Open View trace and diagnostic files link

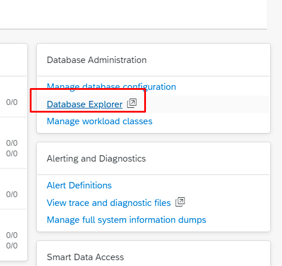109,203
